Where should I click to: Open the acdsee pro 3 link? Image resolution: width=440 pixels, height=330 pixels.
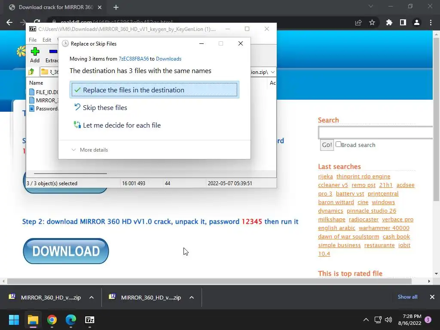pyautogui.click(x=405, y=185)
